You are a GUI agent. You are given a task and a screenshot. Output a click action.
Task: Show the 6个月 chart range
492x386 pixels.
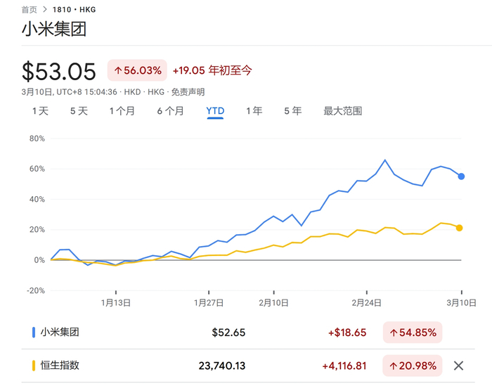[170, 111]
